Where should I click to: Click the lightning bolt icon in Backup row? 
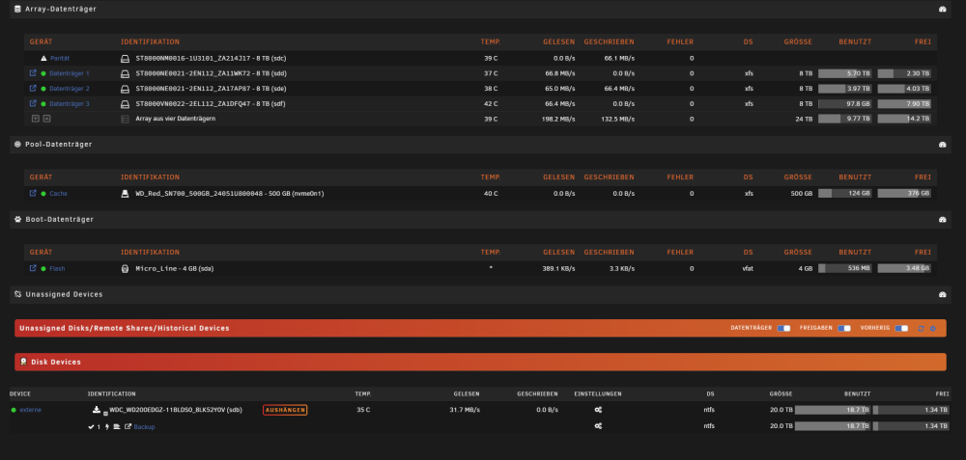pos(107,426)
